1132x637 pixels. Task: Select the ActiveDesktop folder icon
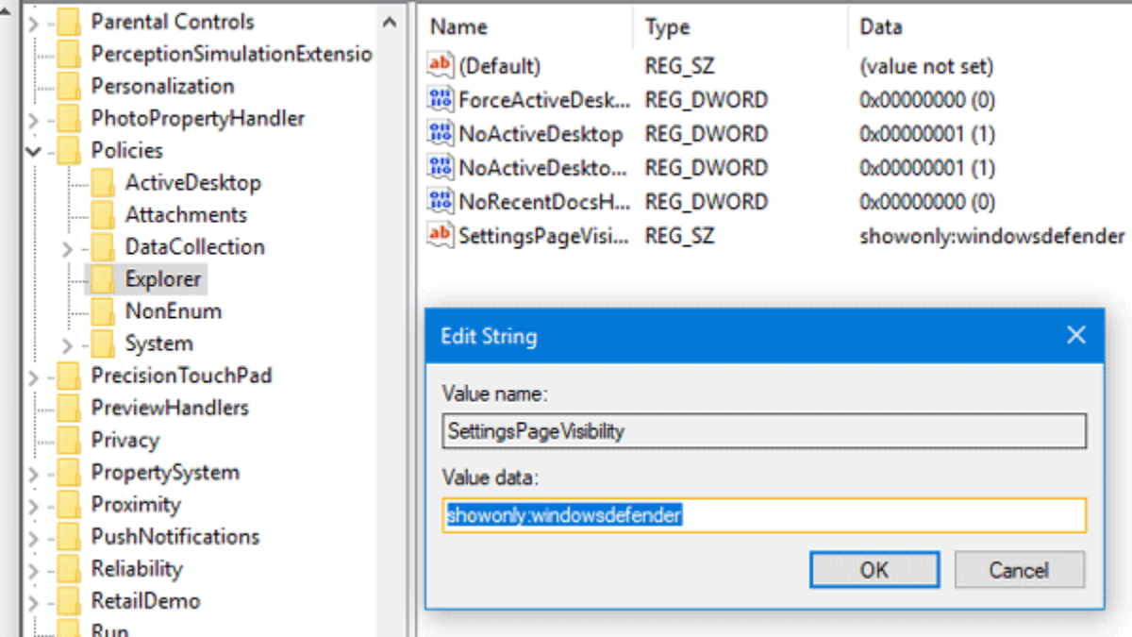click(102, 182)
